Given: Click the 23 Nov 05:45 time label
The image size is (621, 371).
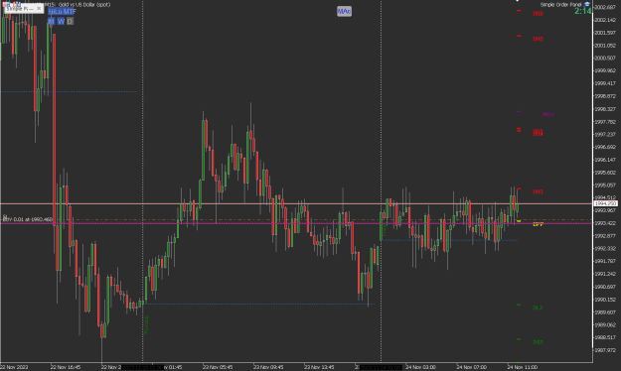Looking at the screenshot, I should point(218,367).
